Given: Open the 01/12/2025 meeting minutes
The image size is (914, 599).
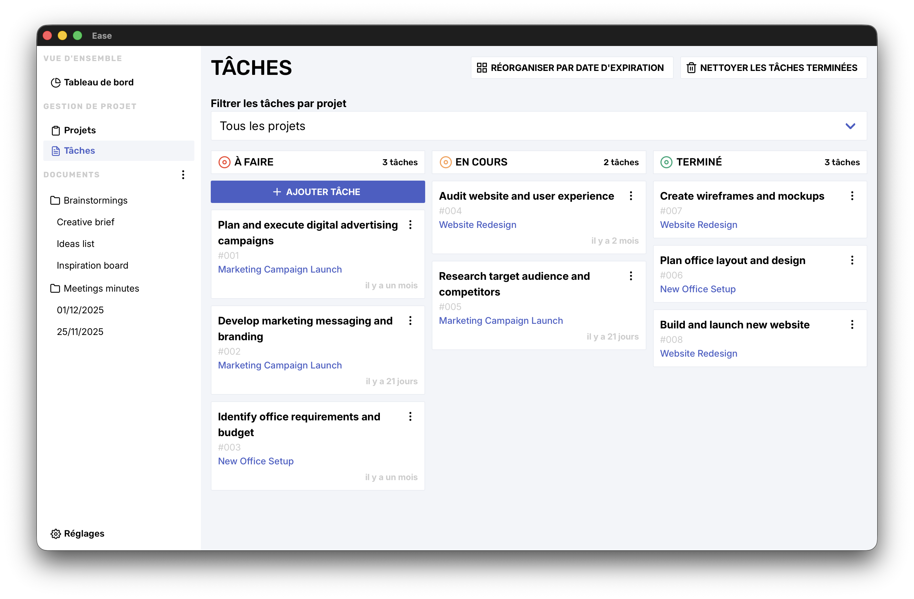Looking at the screenshot, I should coord(80,310).
